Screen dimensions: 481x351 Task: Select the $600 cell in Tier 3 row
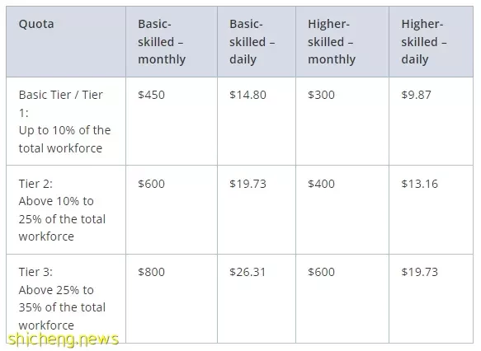click(342, 298)
